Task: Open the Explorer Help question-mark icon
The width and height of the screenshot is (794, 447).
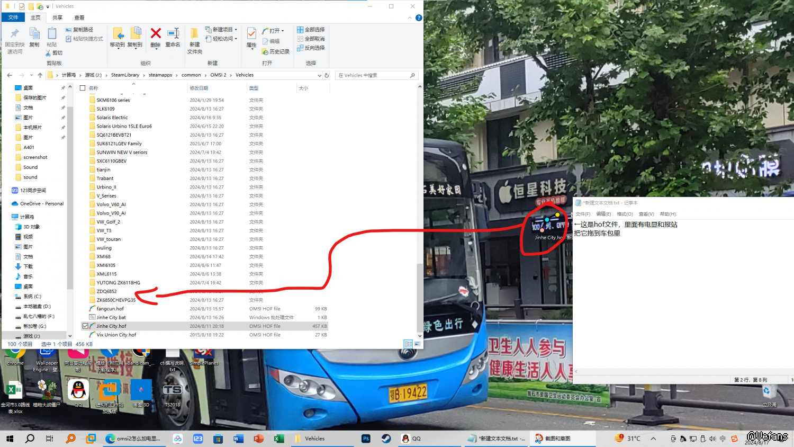Action: [x=419, y=17]
